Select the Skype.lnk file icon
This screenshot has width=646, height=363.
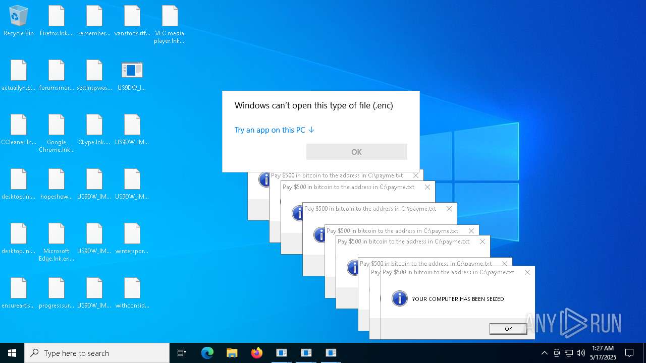pyautogui.click(x=94, y=130)
